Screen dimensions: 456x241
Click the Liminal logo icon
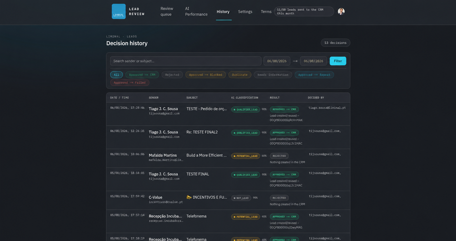pos(119,11)
